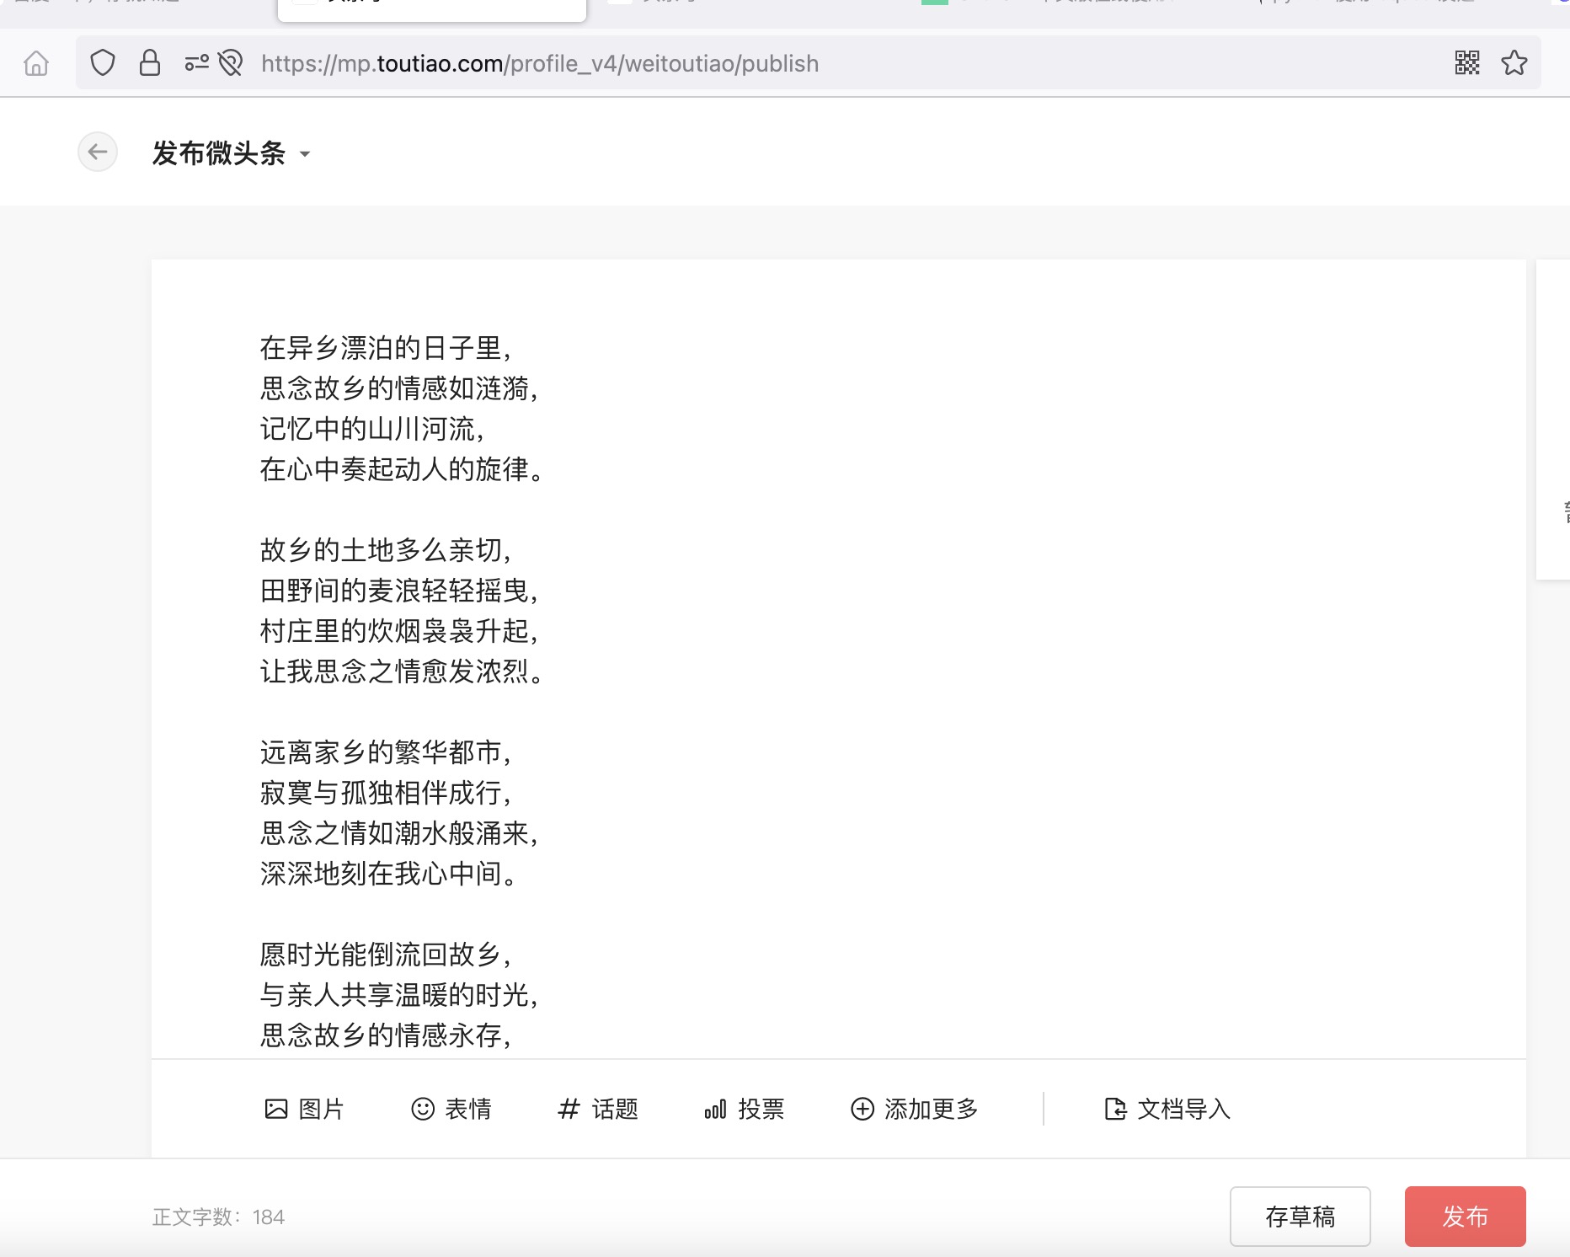
Task: Click the line 愿时光能倒流回故乡
Action: [386, 955]
